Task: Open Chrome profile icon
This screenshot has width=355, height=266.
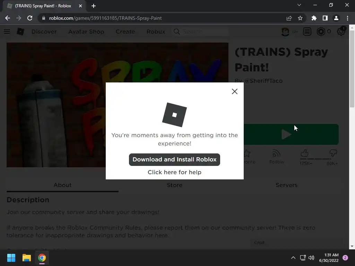Action: point(336,18)
